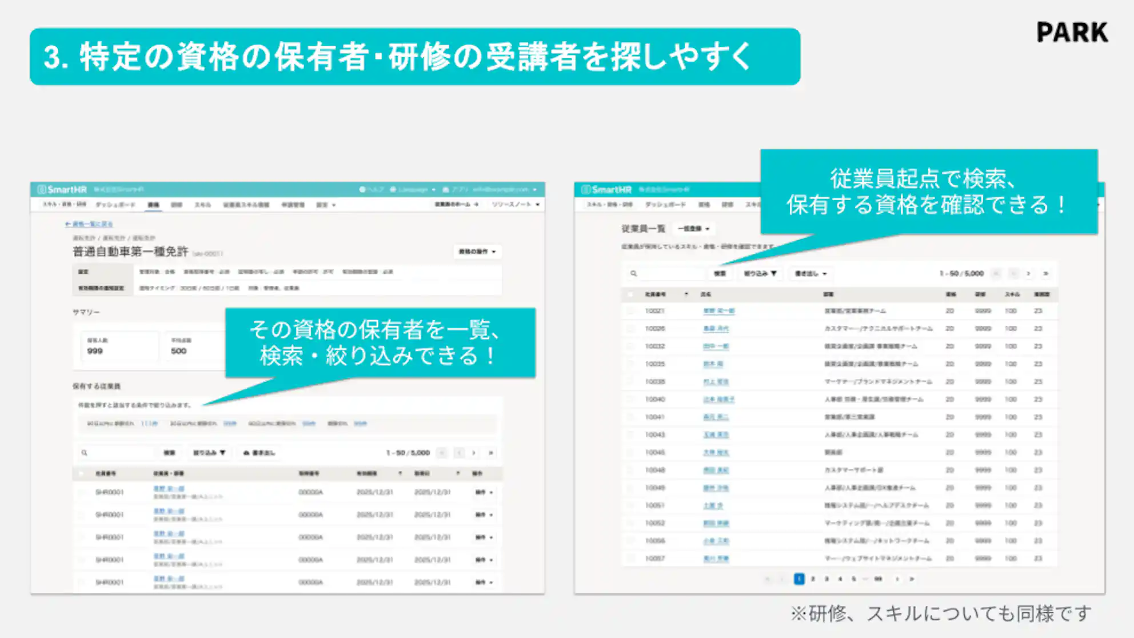Go to previous page arrow in left screenshot table
The image size is (1134, 638).
tap(458, 453)
